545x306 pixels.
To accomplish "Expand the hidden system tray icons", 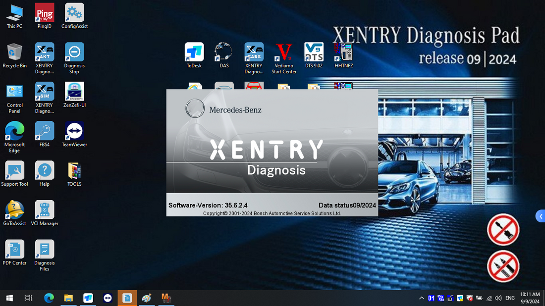I will click(x=422, y=298).
